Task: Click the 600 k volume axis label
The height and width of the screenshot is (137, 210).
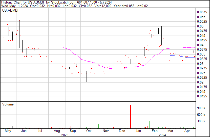Action: (x=201, y=115)
